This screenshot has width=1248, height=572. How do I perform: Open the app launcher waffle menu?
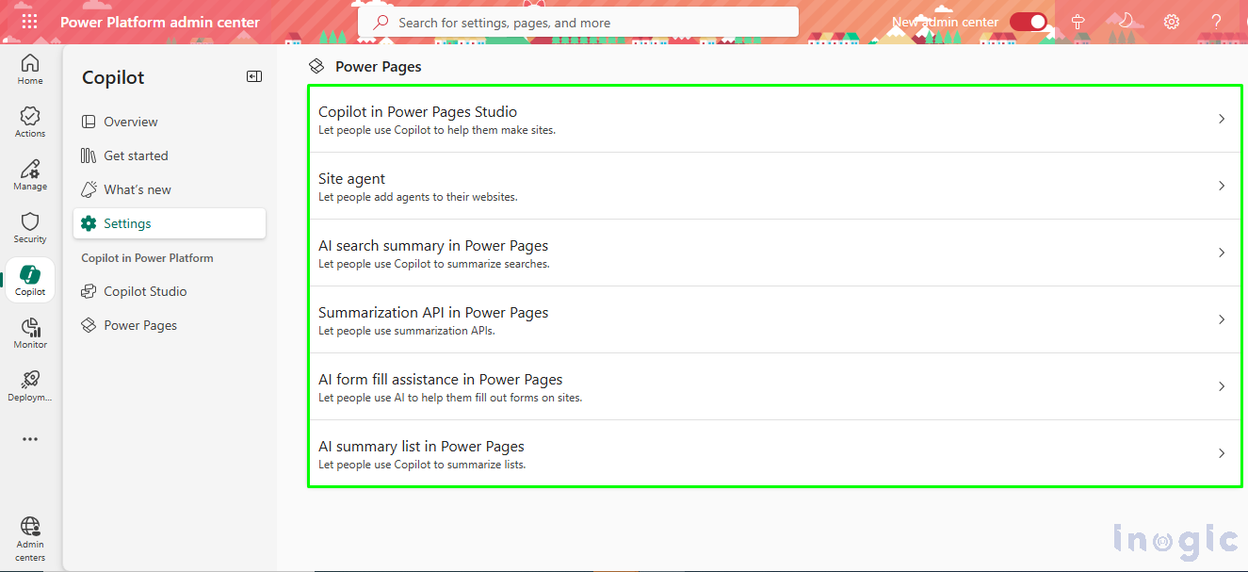(x=30, y=22)
